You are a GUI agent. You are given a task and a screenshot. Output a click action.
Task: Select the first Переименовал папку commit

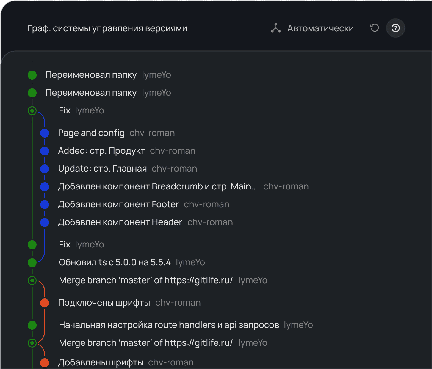[91, 75]
